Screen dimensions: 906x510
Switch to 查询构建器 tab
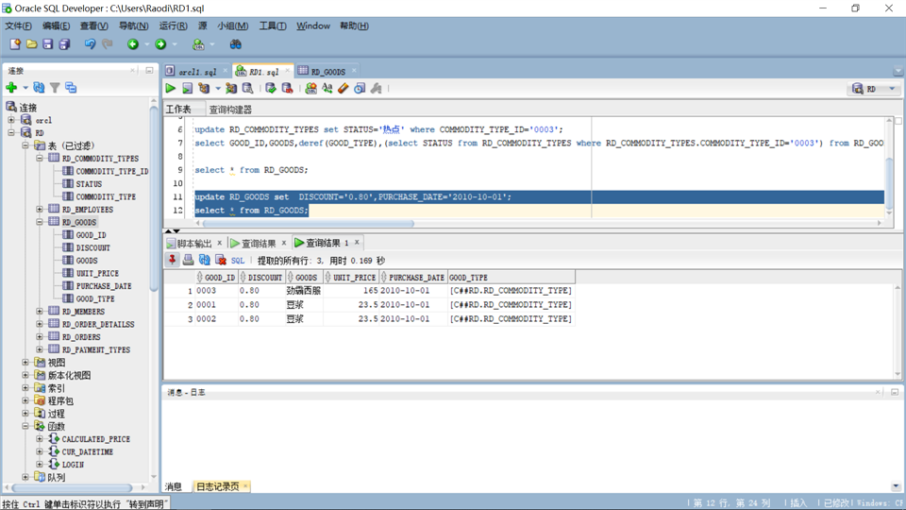(230, 110)
